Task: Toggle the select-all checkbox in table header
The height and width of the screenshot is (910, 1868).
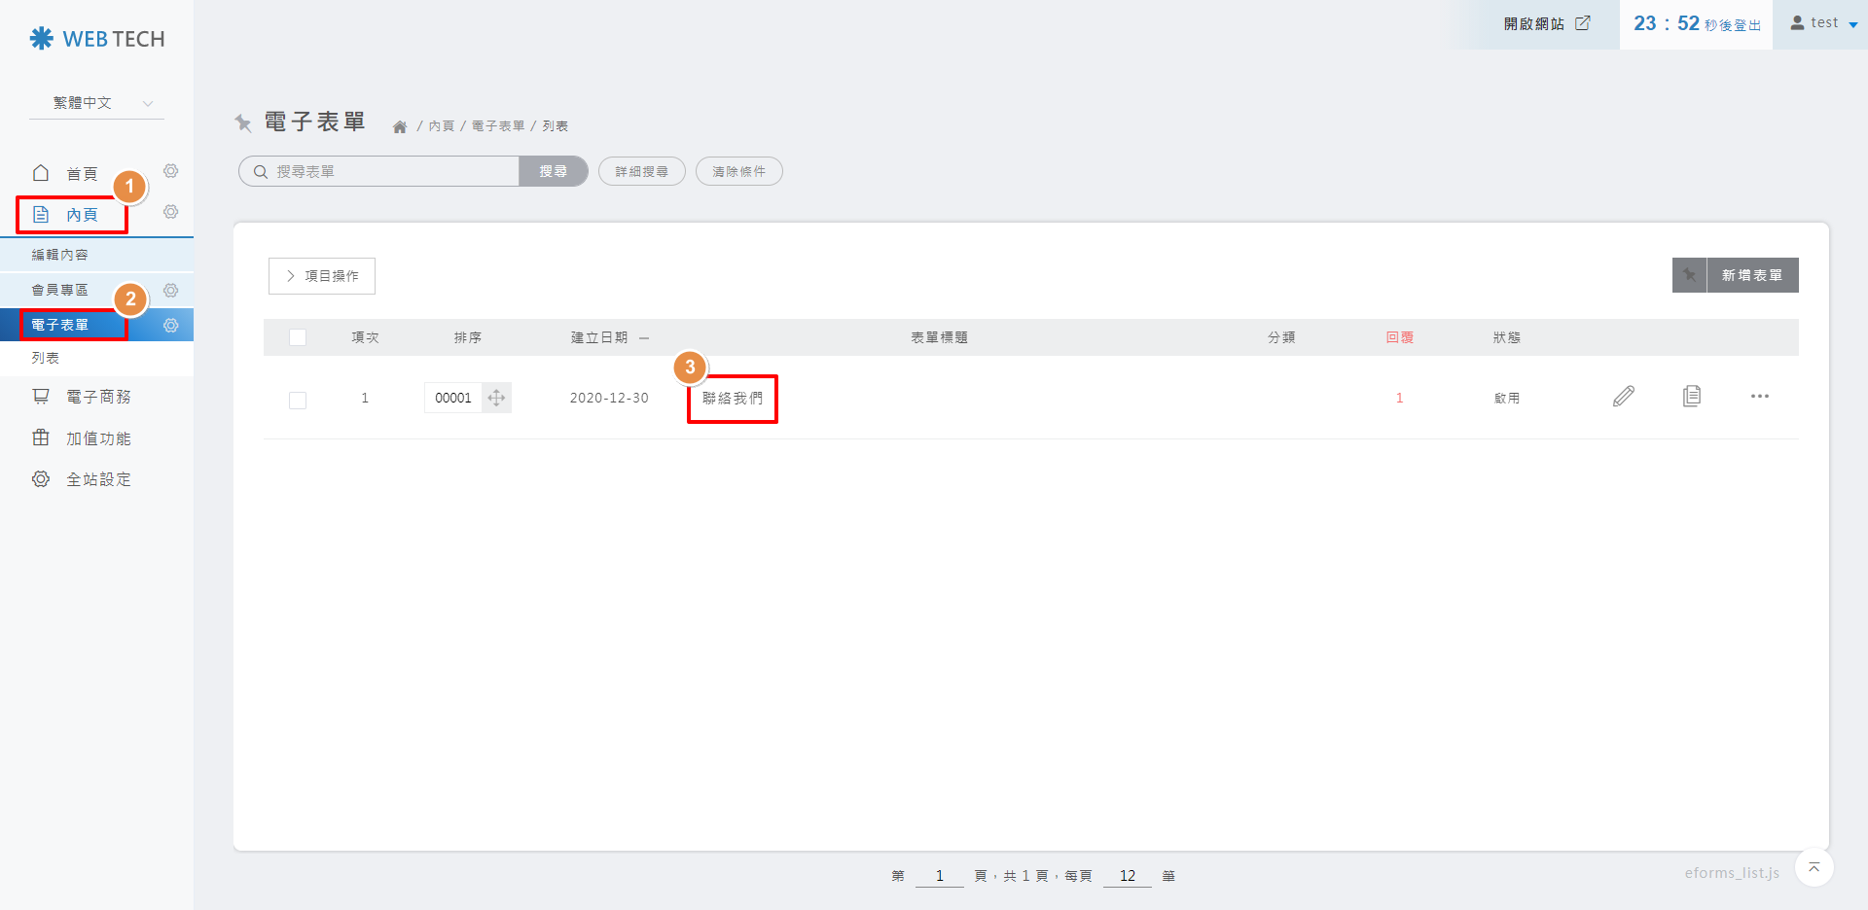Action: point(298,337)
